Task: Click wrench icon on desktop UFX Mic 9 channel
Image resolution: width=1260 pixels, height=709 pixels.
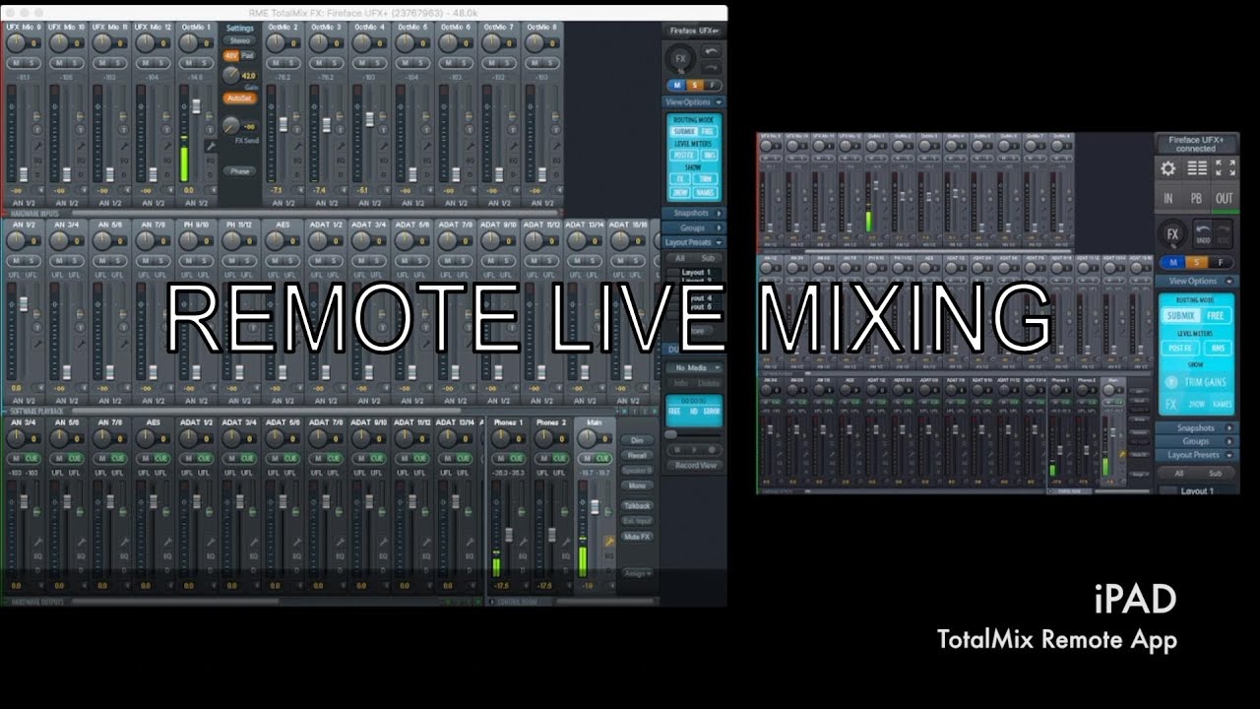Action: click(x=37, y=146)
